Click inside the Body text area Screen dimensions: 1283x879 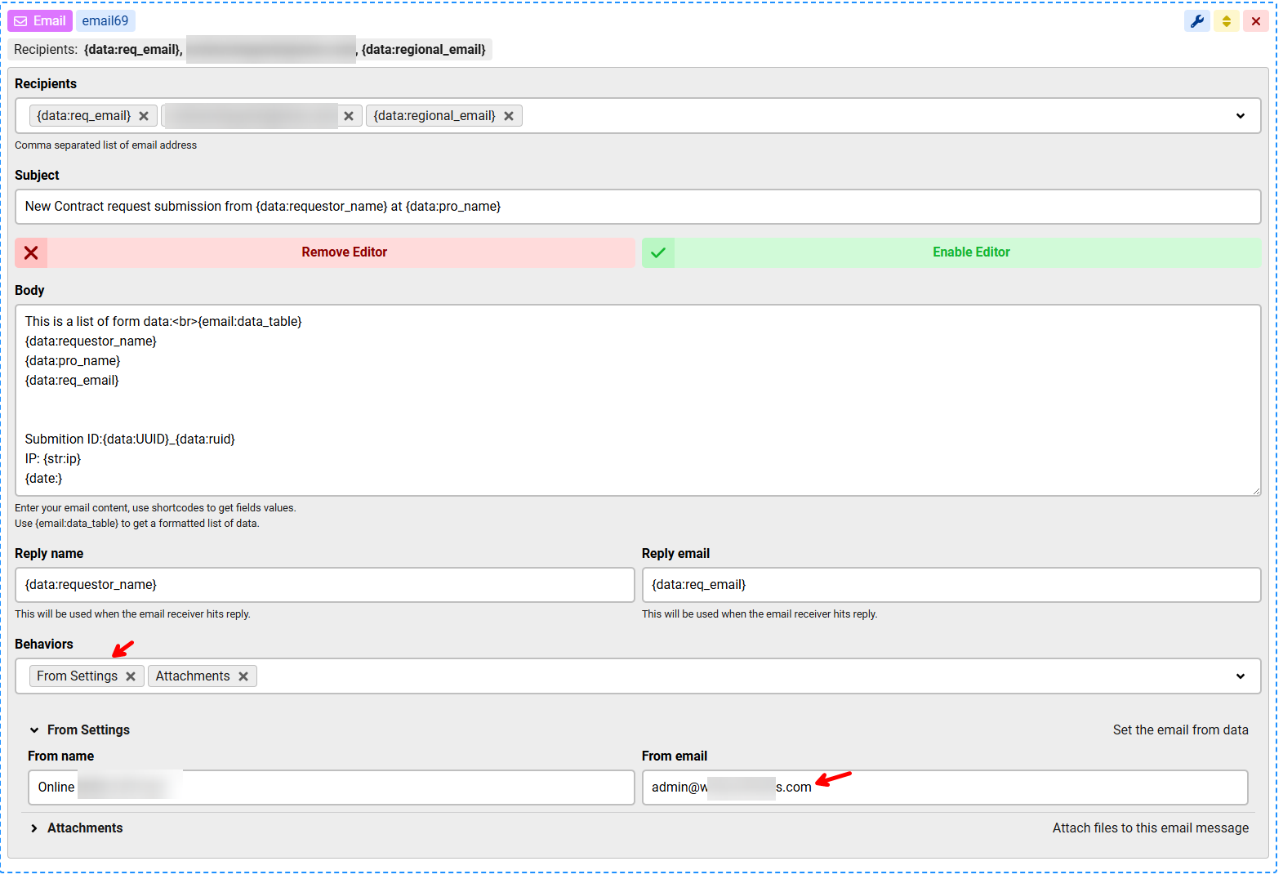click(638, 400)
